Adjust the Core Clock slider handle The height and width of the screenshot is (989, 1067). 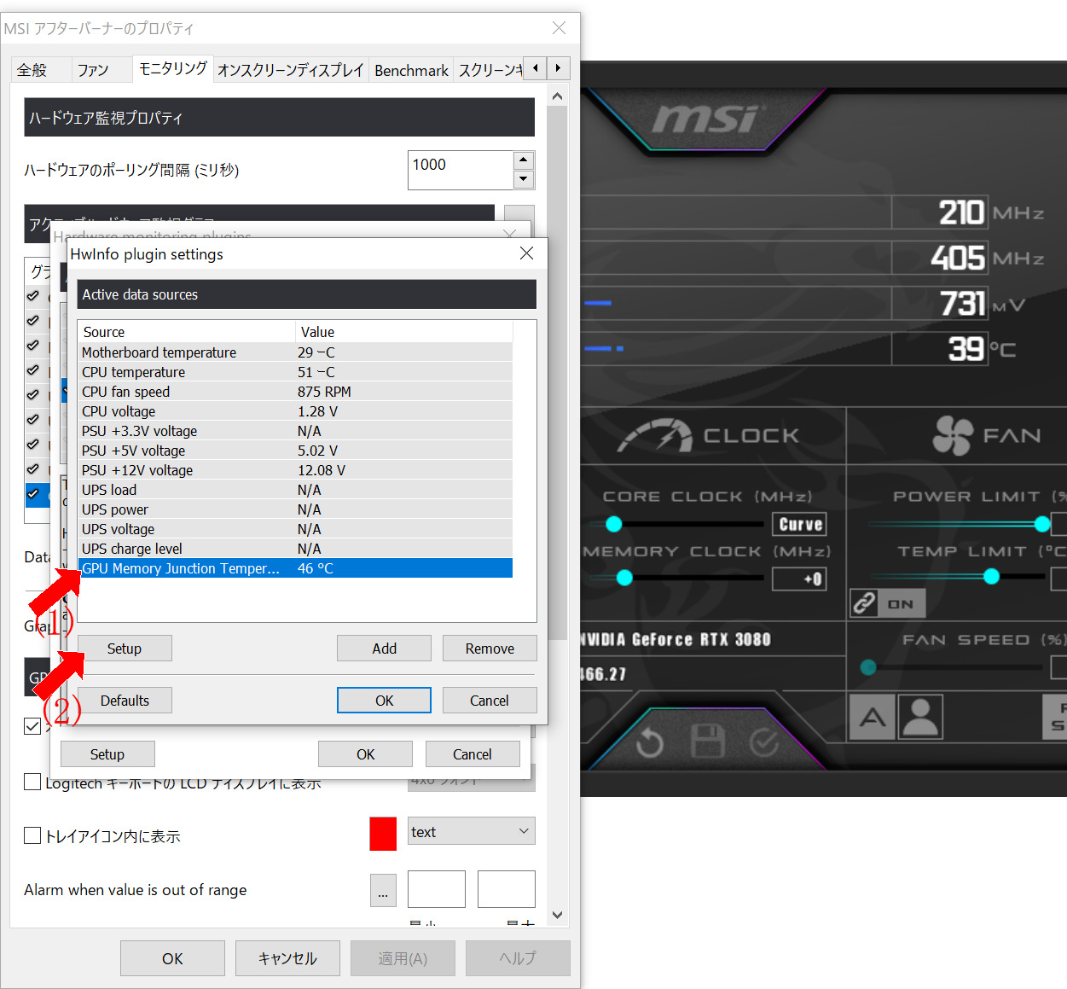(614, 524)
